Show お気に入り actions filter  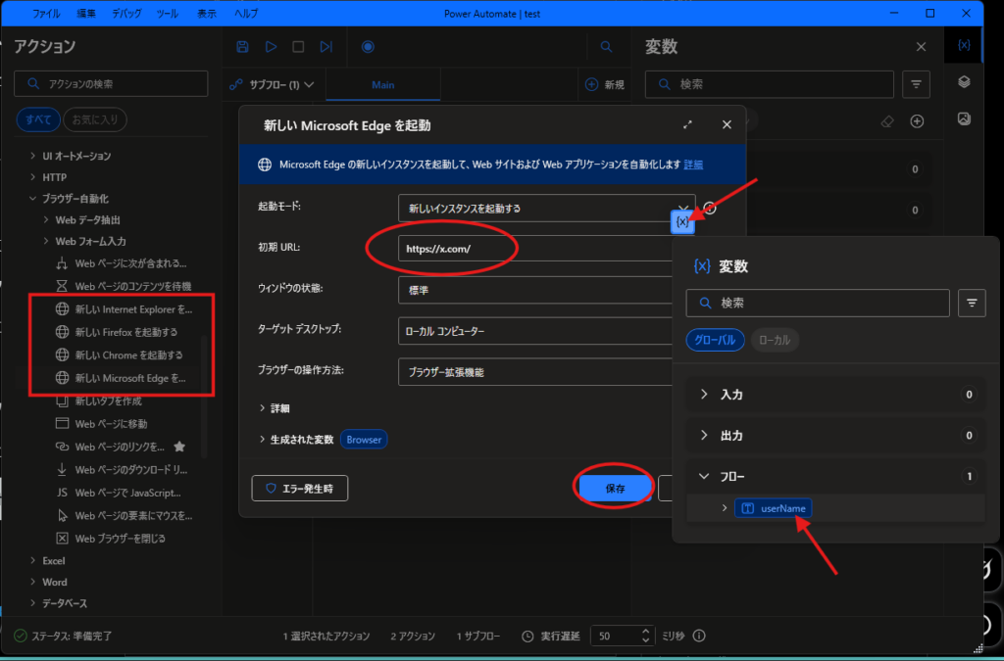pyautogui.click(x=95, y=119)
